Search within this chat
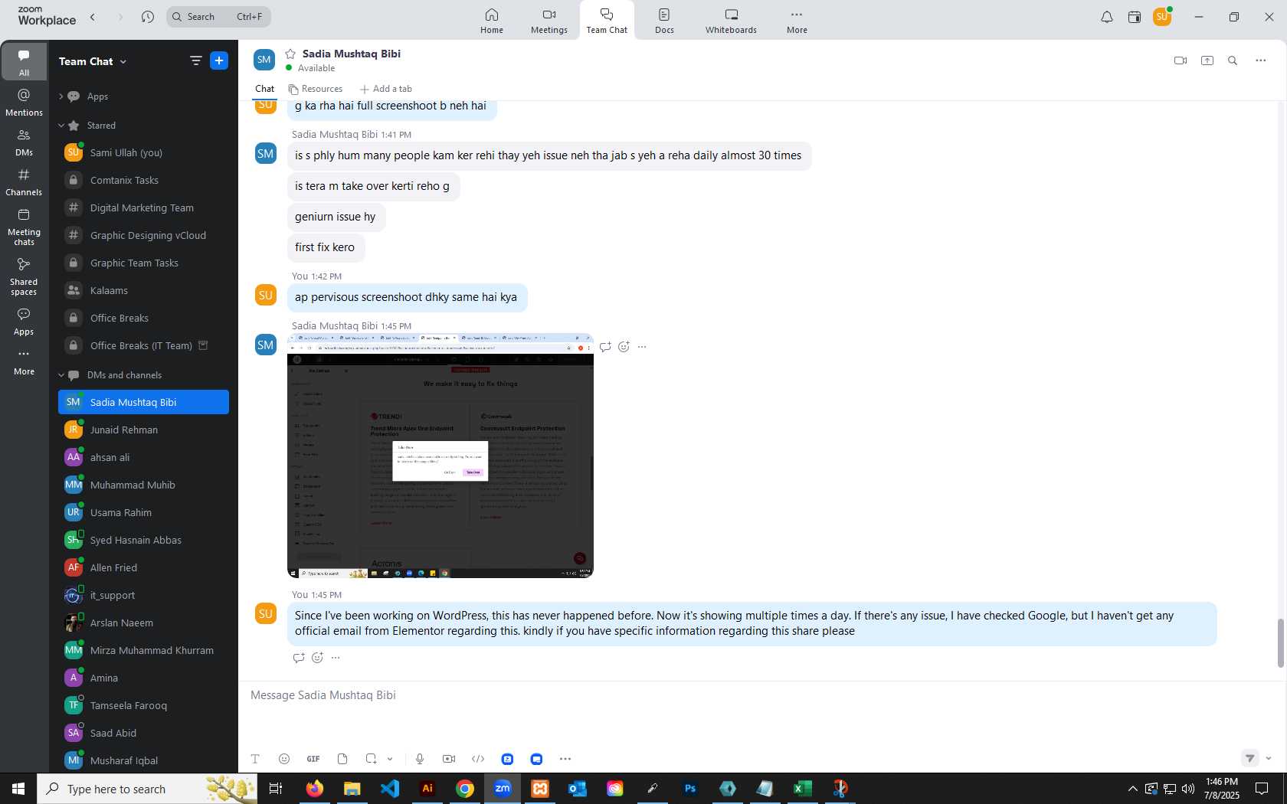 1233,60
